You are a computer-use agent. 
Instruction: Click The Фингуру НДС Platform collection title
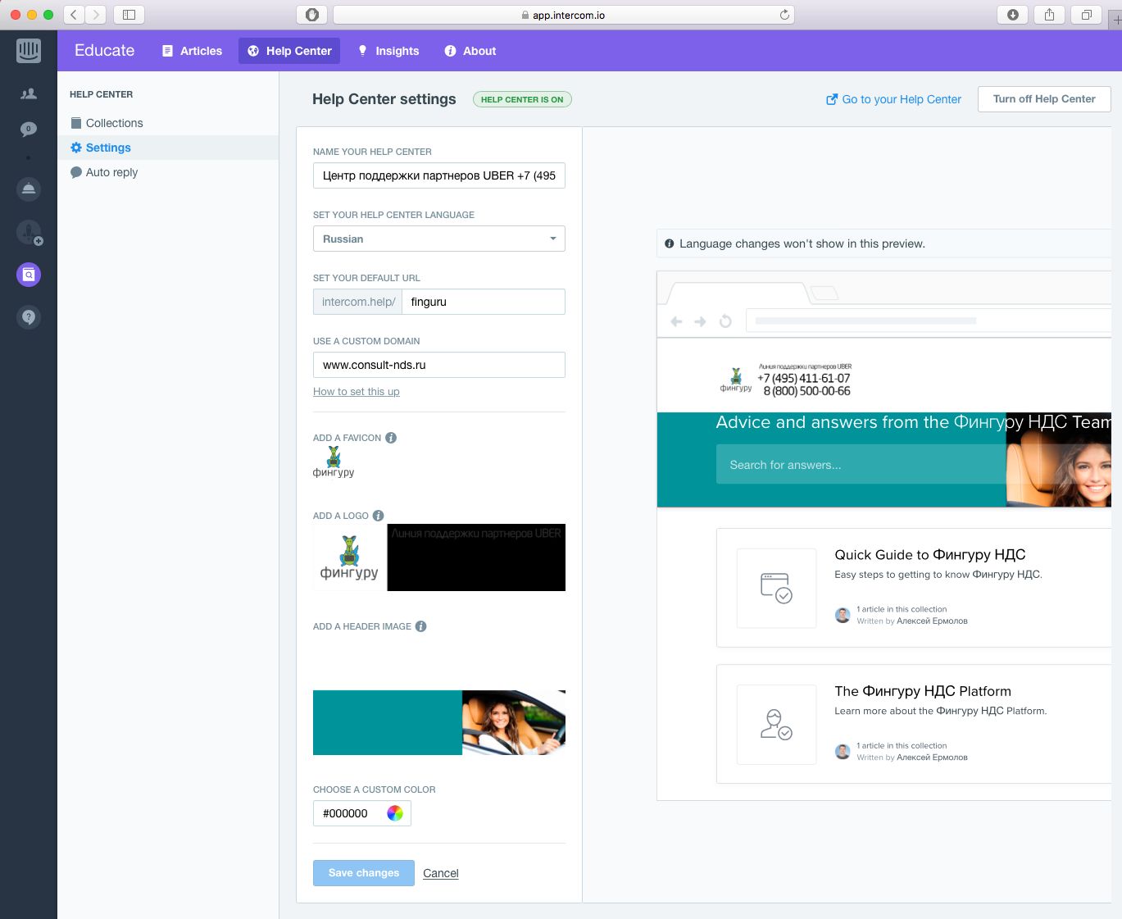point(923,691)
